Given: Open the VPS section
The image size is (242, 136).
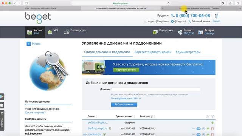Looking at the screenshot, I should (53, 32).
